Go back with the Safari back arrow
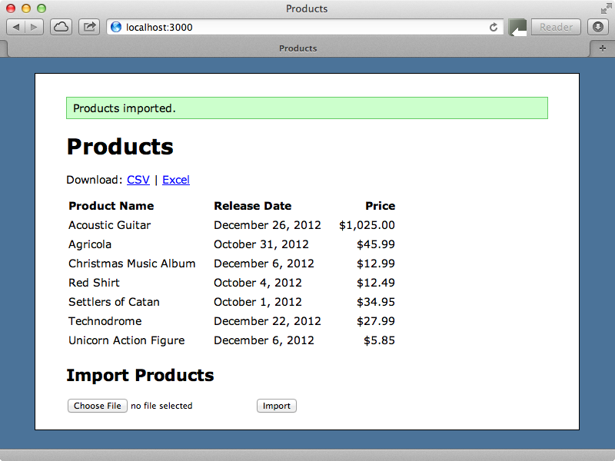This screenshot has height=461, width=615. (16, 27)
